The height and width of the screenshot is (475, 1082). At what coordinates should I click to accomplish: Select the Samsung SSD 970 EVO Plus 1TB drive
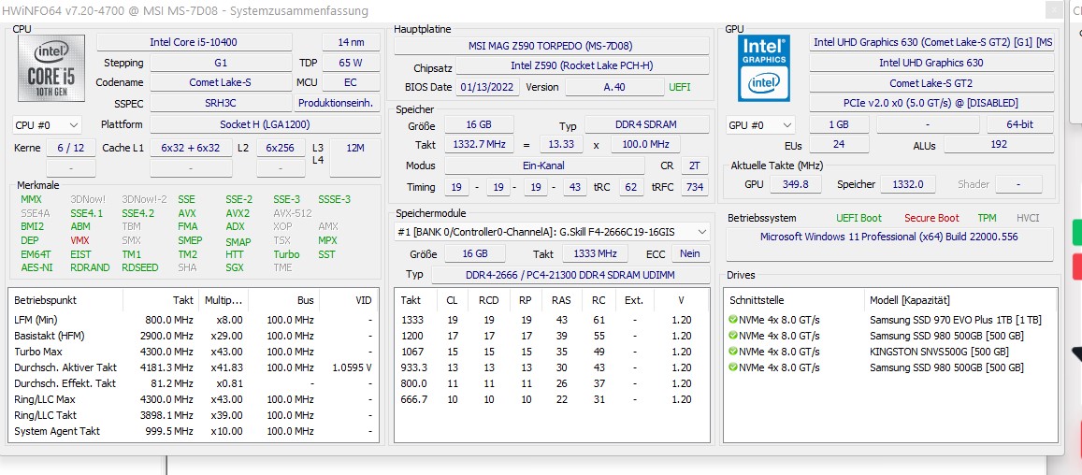(890, 320)
